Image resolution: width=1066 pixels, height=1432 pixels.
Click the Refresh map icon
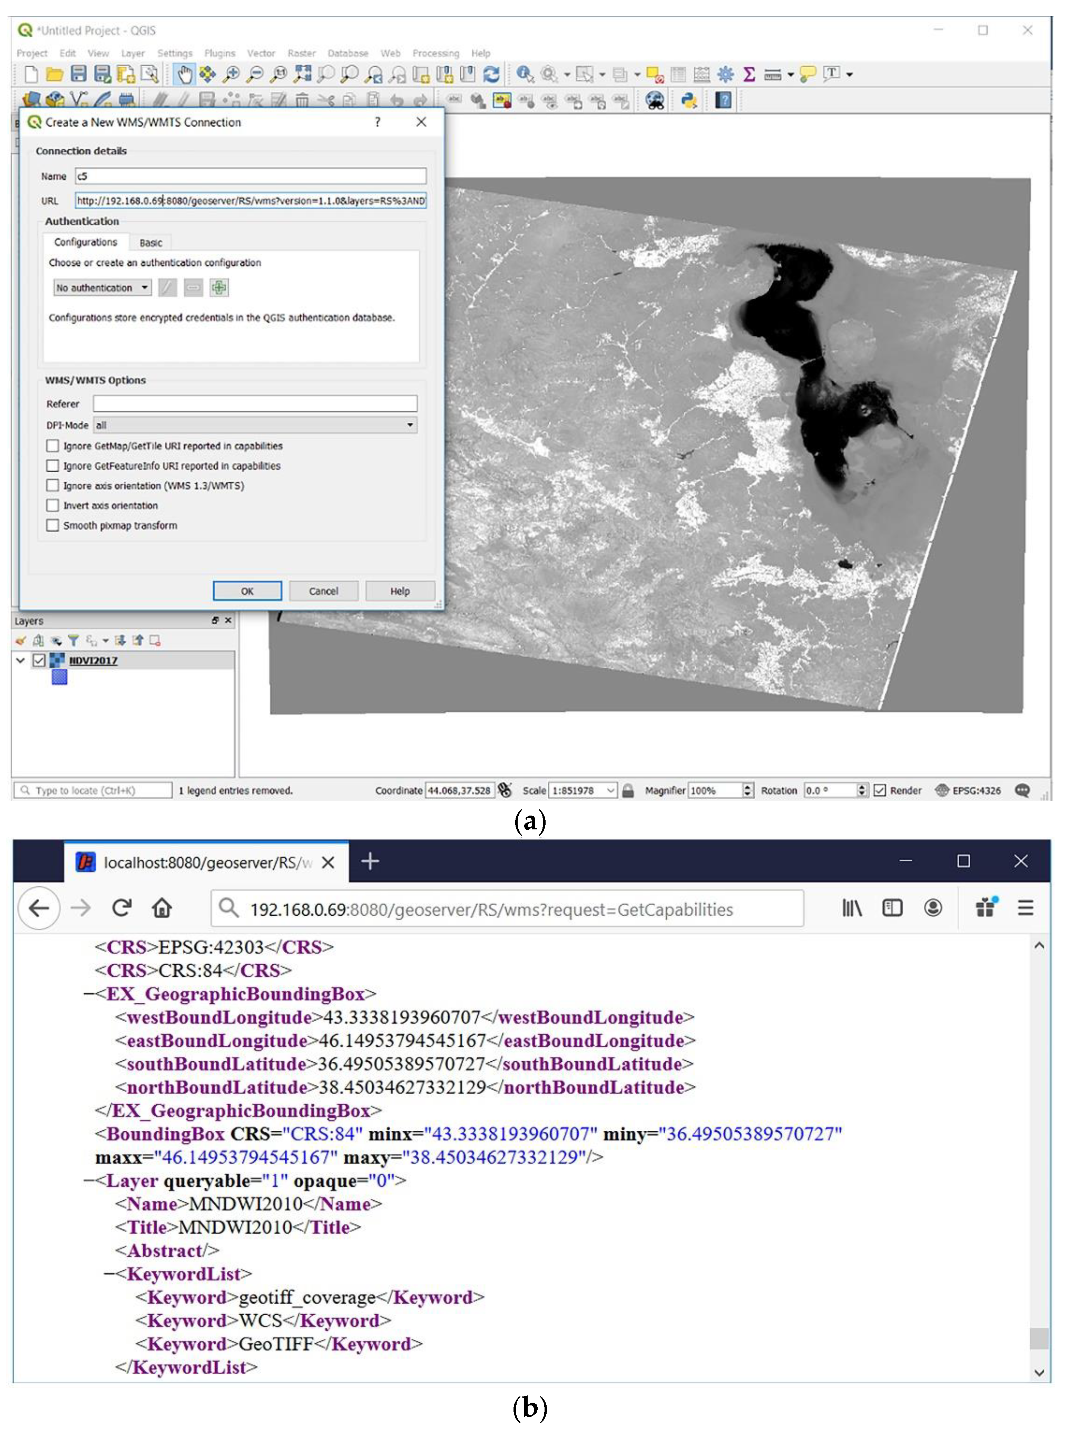tap(492, 75)
